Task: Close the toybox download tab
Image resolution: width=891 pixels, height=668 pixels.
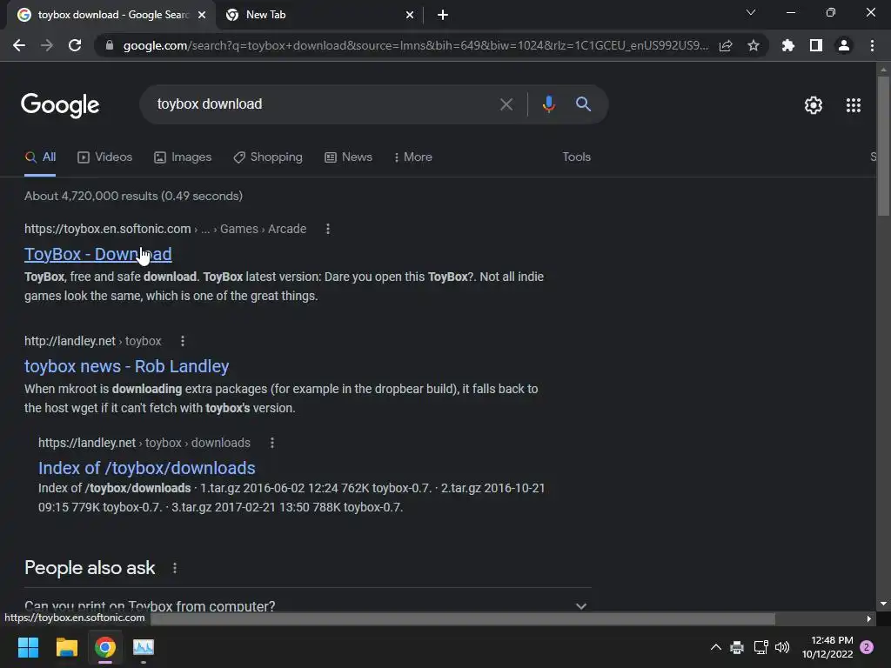Action: click(202, 15)
